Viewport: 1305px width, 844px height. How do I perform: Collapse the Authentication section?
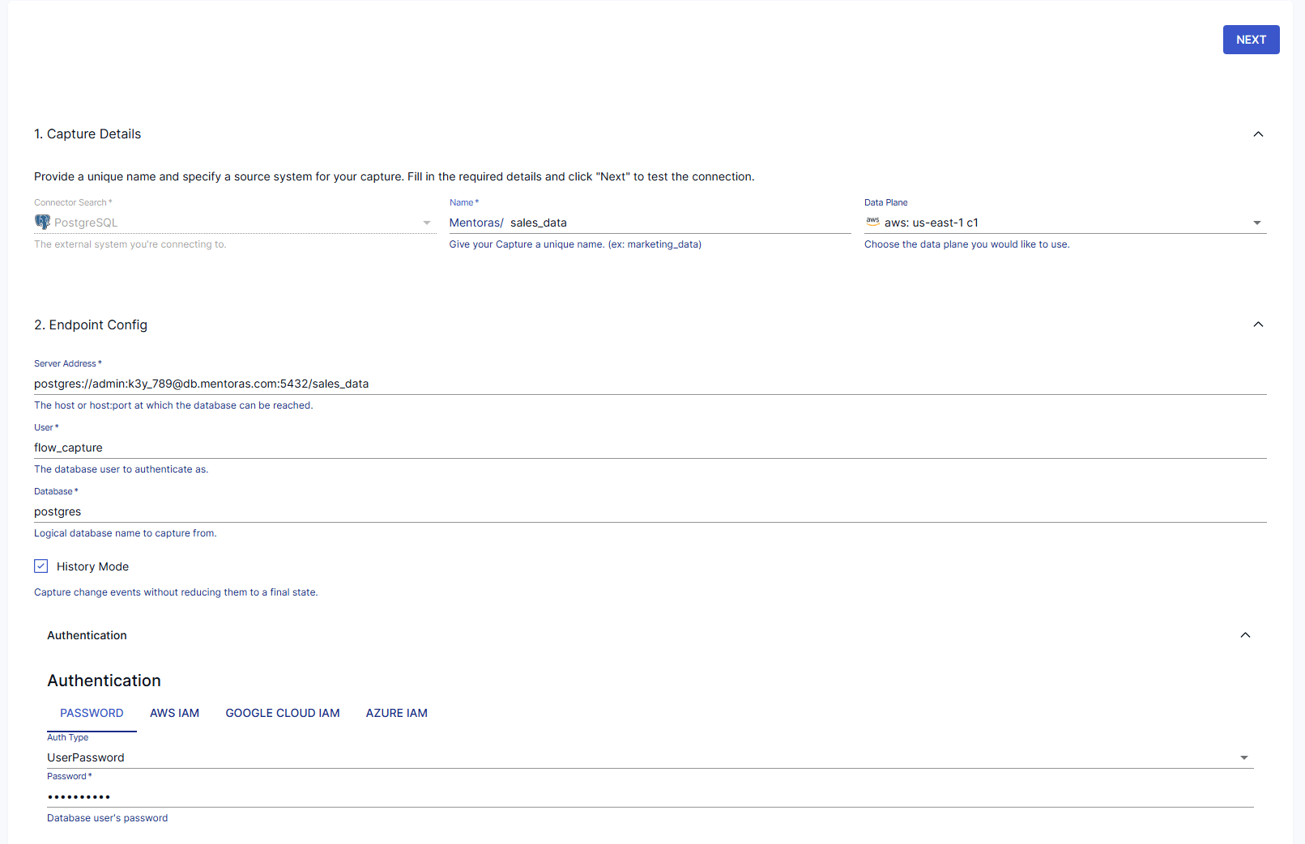coord(1245,635)
